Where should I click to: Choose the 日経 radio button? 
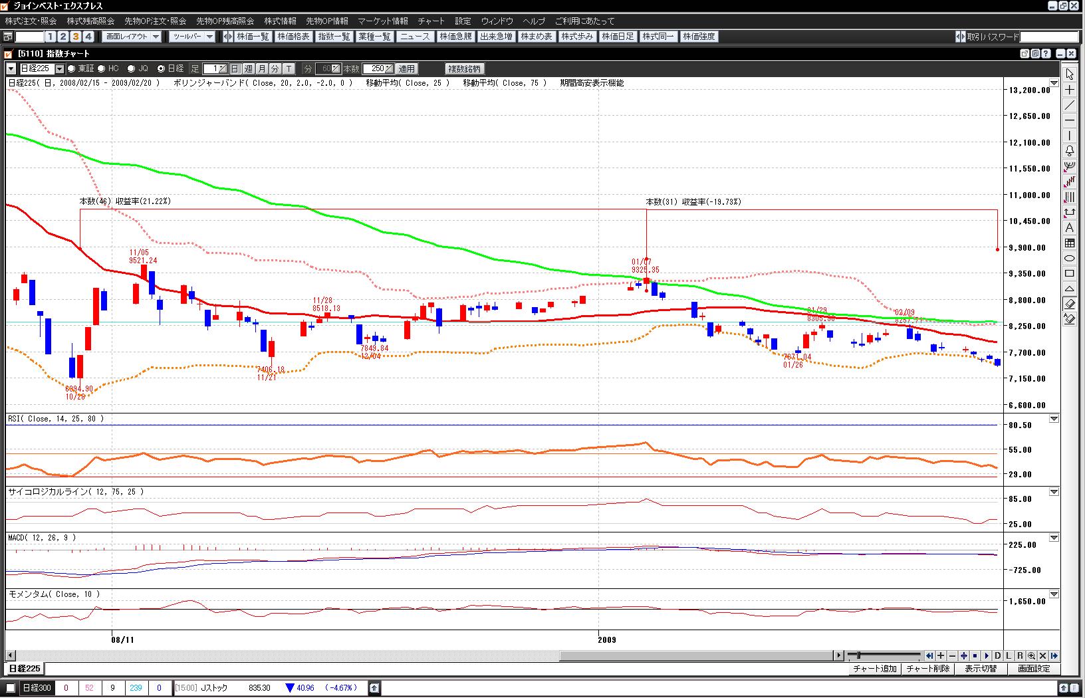coord(161,68)
